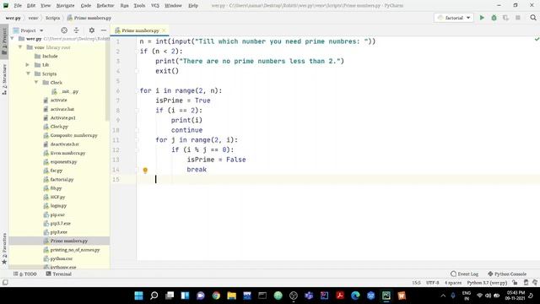Screen dimensions: 540x304
Task: Open clock and date in system tray
Action: [x=516, y=296]
